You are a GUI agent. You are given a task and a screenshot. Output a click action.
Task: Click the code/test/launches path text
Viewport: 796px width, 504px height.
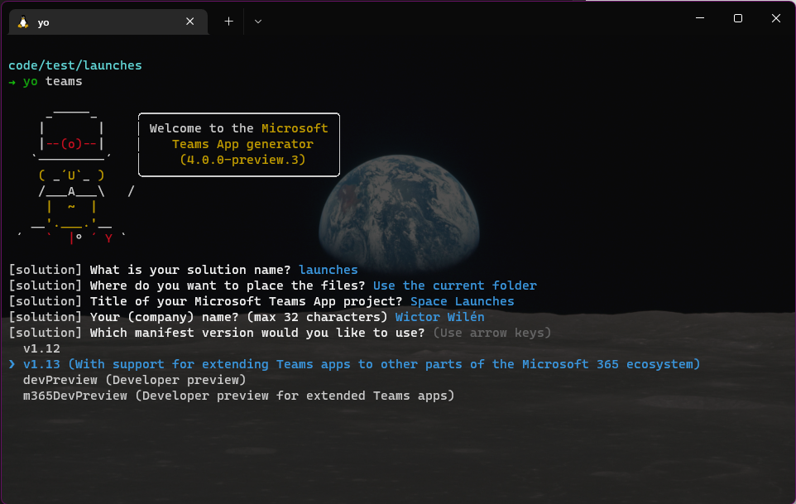(x=75, y=65)
